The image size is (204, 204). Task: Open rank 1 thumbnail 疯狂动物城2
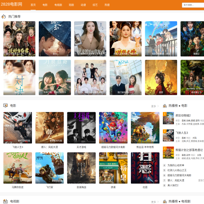pyautogui.click(x=168, y=118)
